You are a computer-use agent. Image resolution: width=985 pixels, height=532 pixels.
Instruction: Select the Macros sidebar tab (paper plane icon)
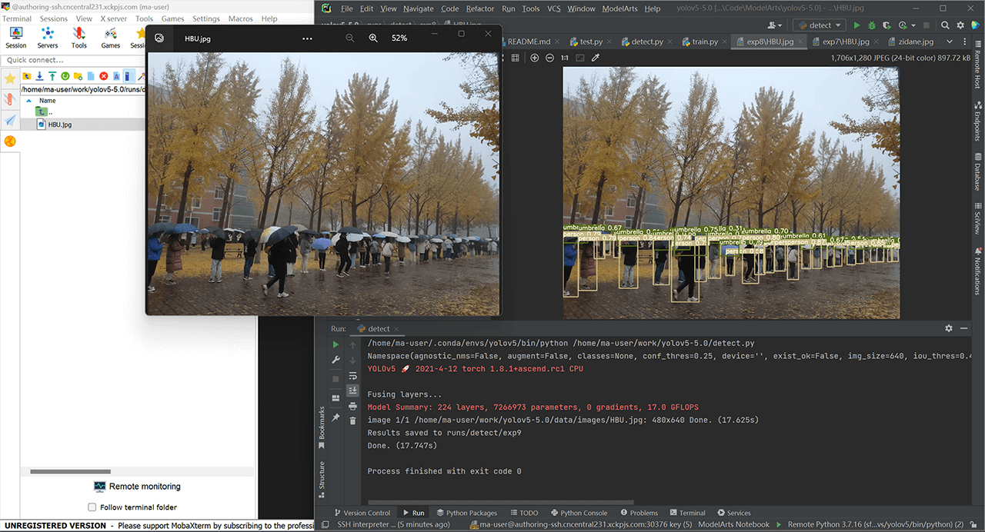click(x=10, y=121)
